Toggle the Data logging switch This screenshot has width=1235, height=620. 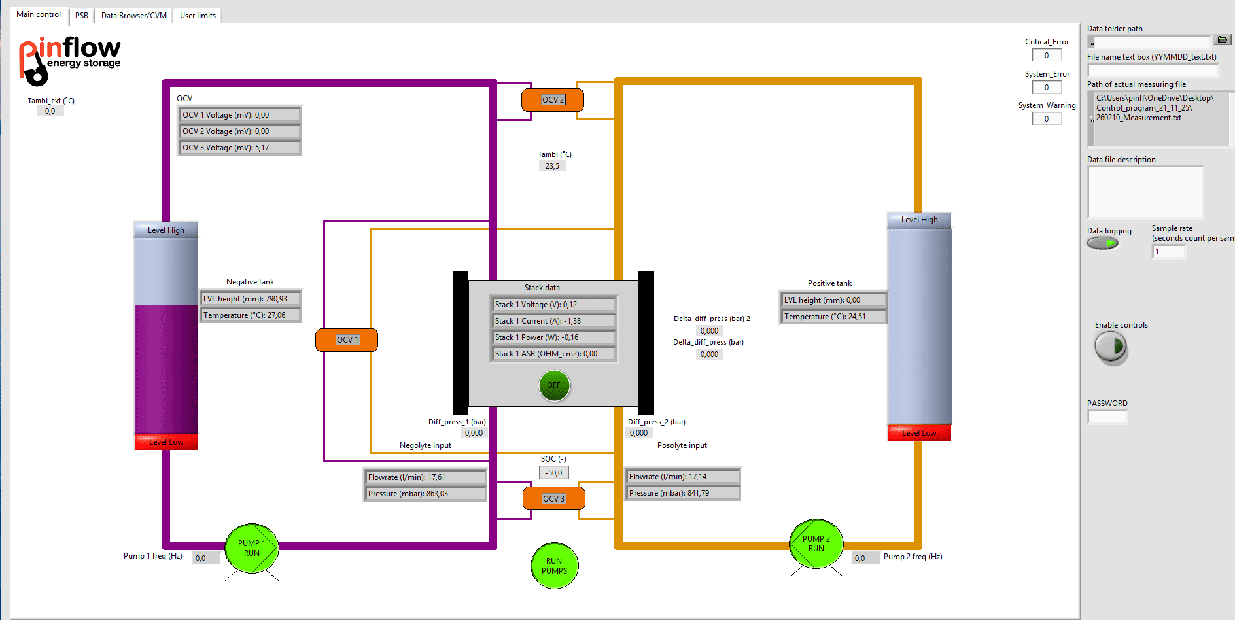[x=1103, y=243]
